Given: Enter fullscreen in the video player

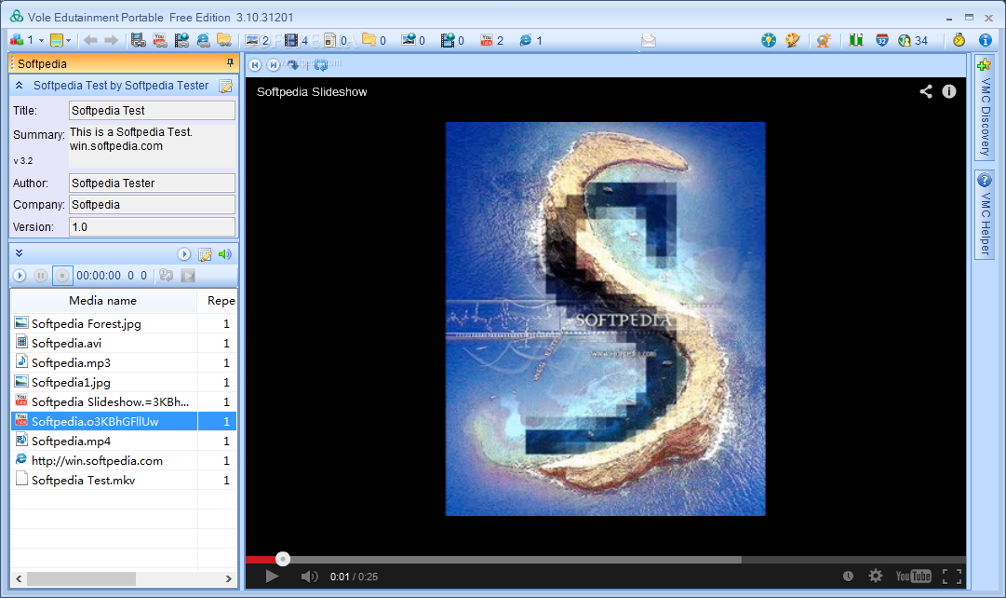Looking at the screenshot, I should click(x=952, y=577).
